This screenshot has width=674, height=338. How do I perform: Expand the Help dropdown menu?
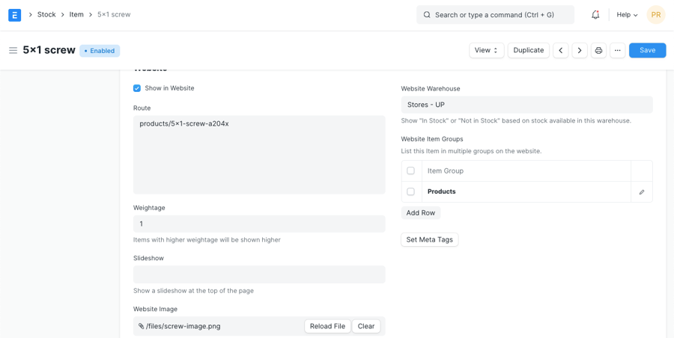coord(627,15)
